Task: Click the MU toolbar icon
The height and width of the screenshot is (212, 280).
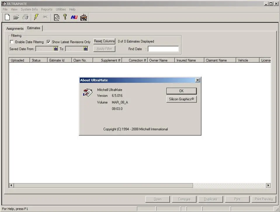Action: (74, 17)
